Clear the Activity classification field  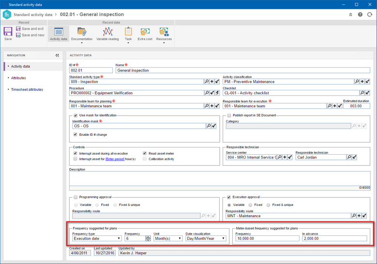[367, 82]
